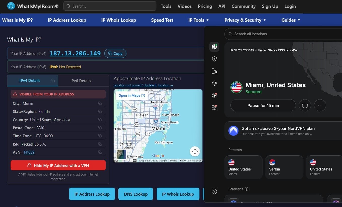The image size is (342, 207).
Task: Copy the Postal Code 33101 value
Action: tap(100, 128)
